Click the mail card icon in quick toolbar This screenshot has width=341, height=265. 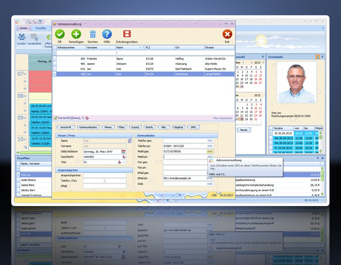pos(40,22)
